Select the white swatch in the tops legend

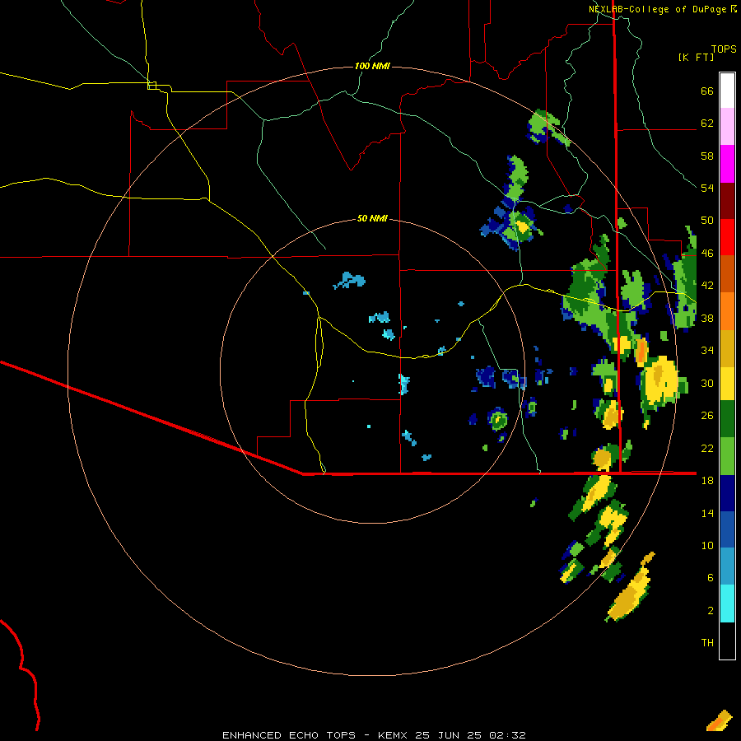coord(727,91)
